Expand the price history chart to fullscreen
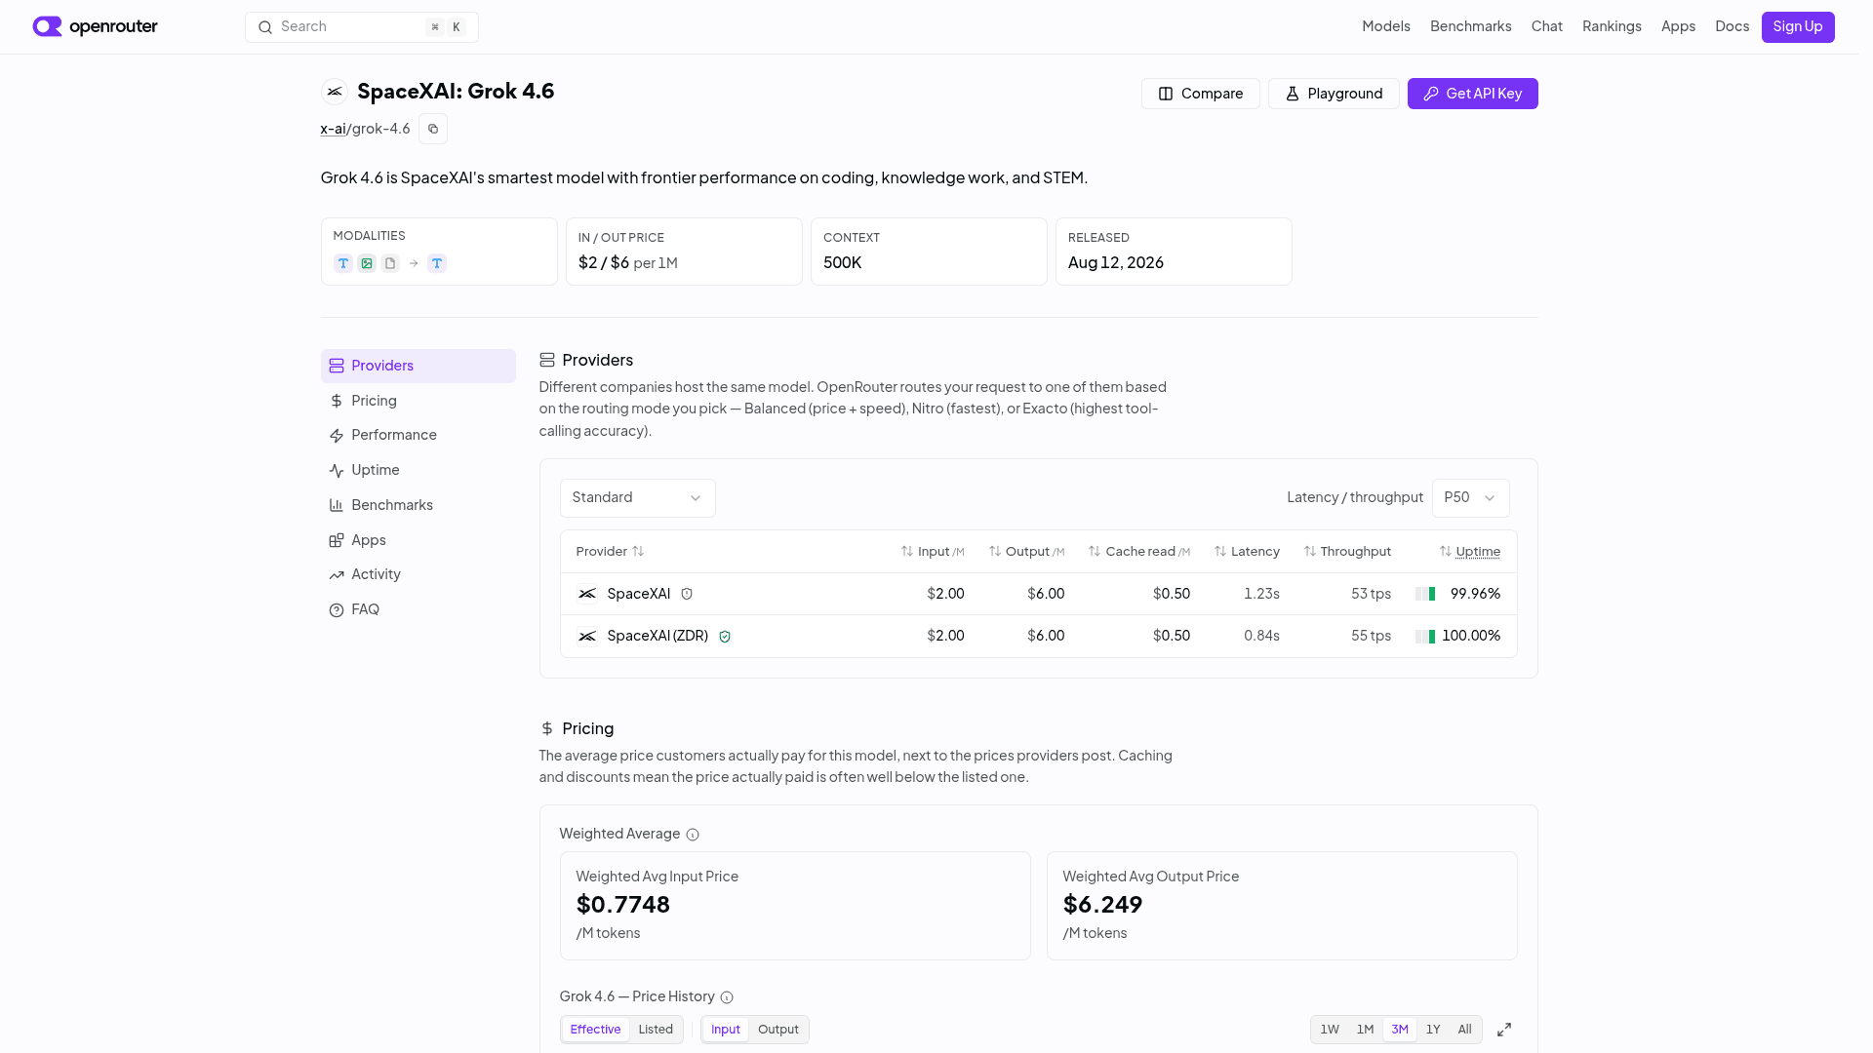Image resolution: width=1873 pixels, height=1053 pixels. pyautogui.click(x=1504, y=1030)
